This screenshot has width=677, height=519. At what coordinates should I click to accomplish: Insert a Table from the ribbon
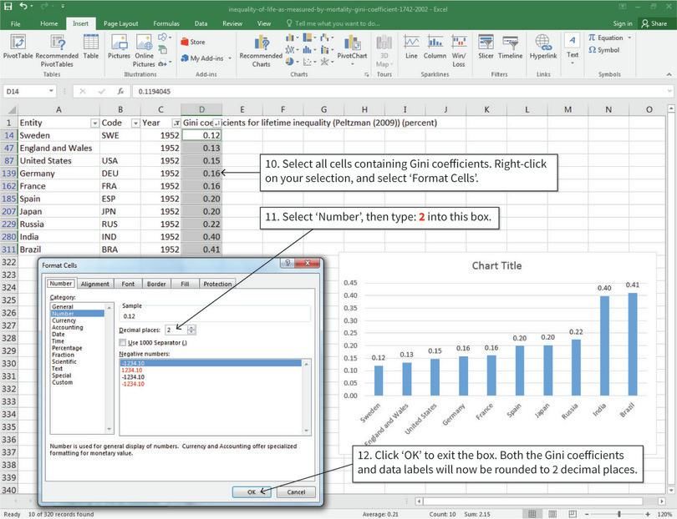(x=90, y=47)
